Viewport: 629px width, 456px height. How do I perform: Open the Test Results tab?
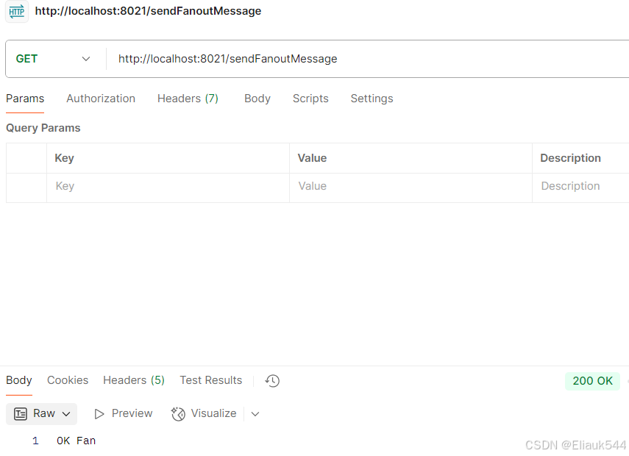(x=211, y=380)
